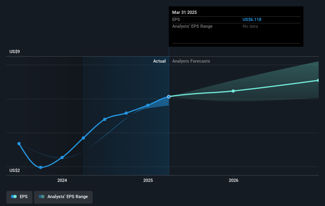Click the US$2 y-axis label
This screenshot has width=325, height=206.
coord(15,170)
